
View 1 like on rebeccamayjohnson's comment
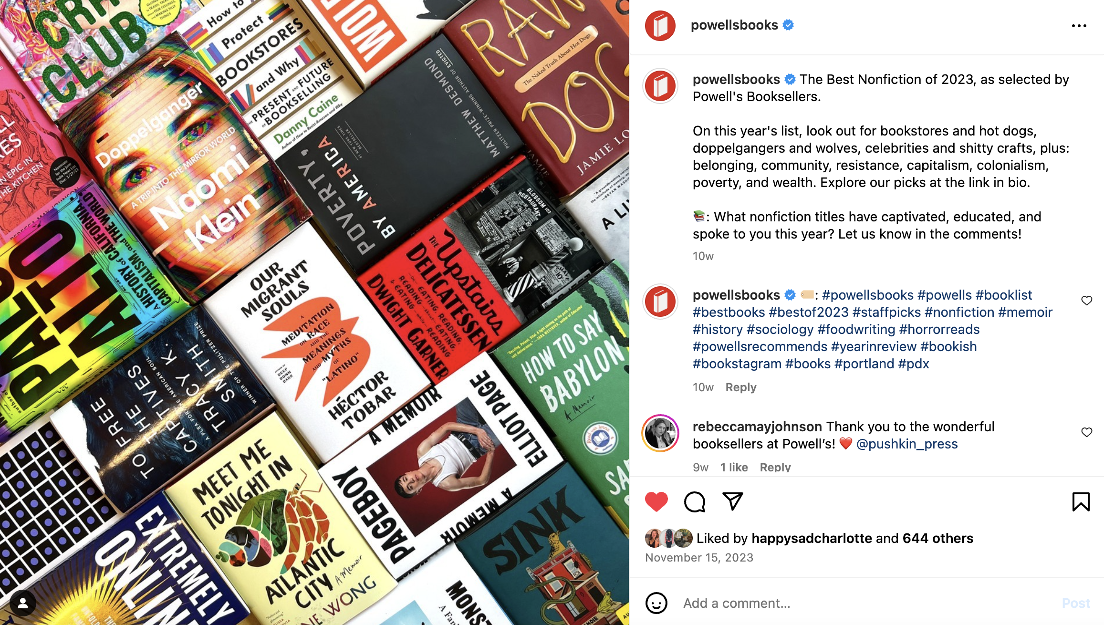click(734, 468)
